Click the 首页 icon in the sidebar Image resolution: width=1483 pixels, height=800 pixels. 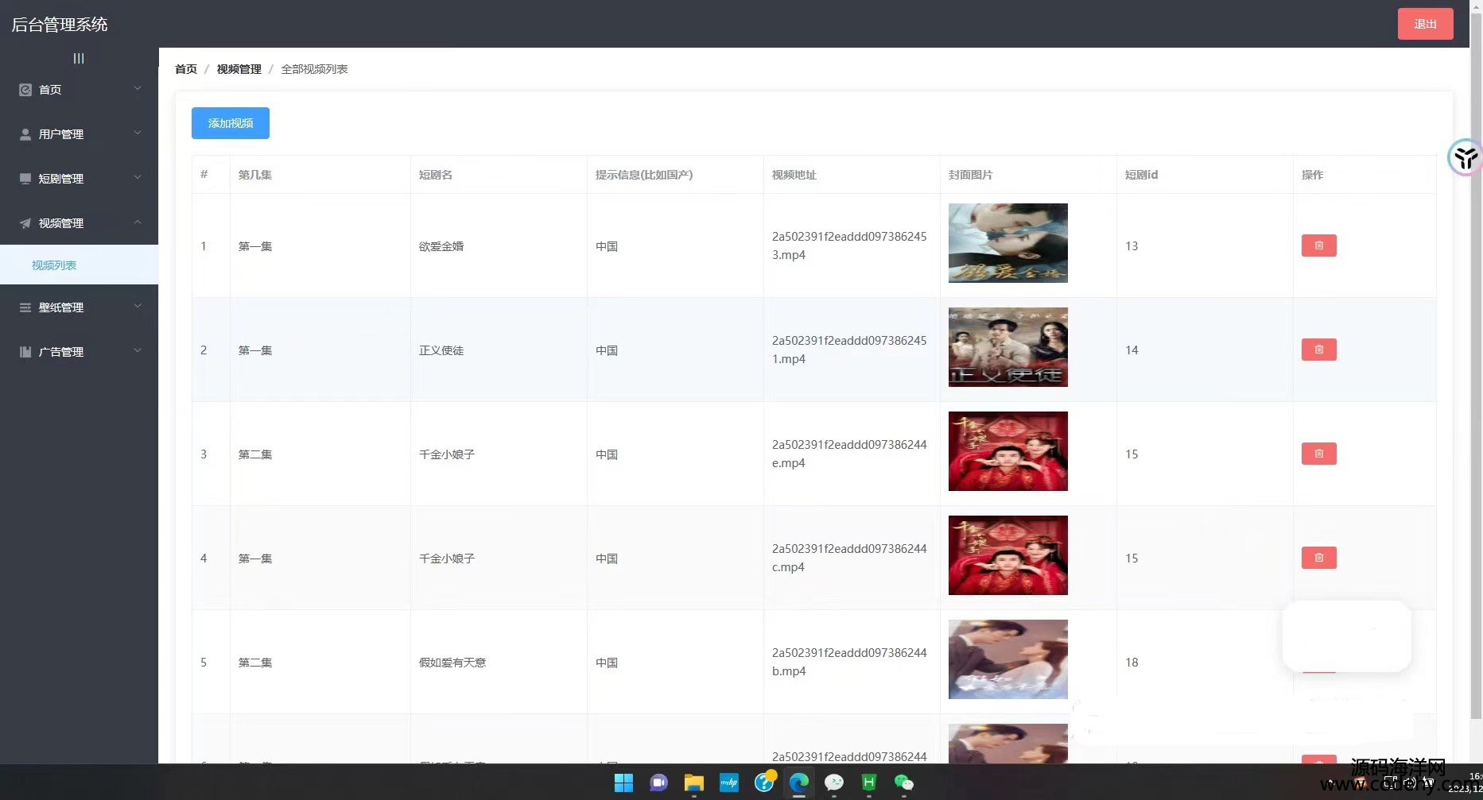click(25, 90)
